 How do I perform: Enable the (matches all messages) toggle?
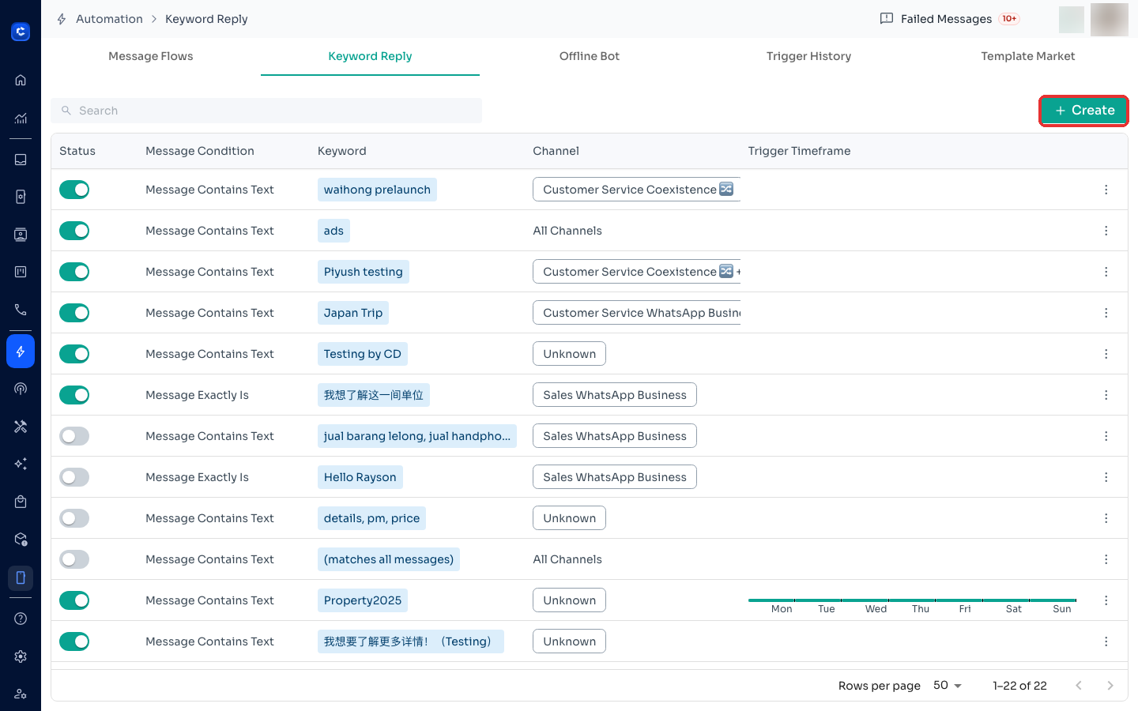tap(74, 559)
